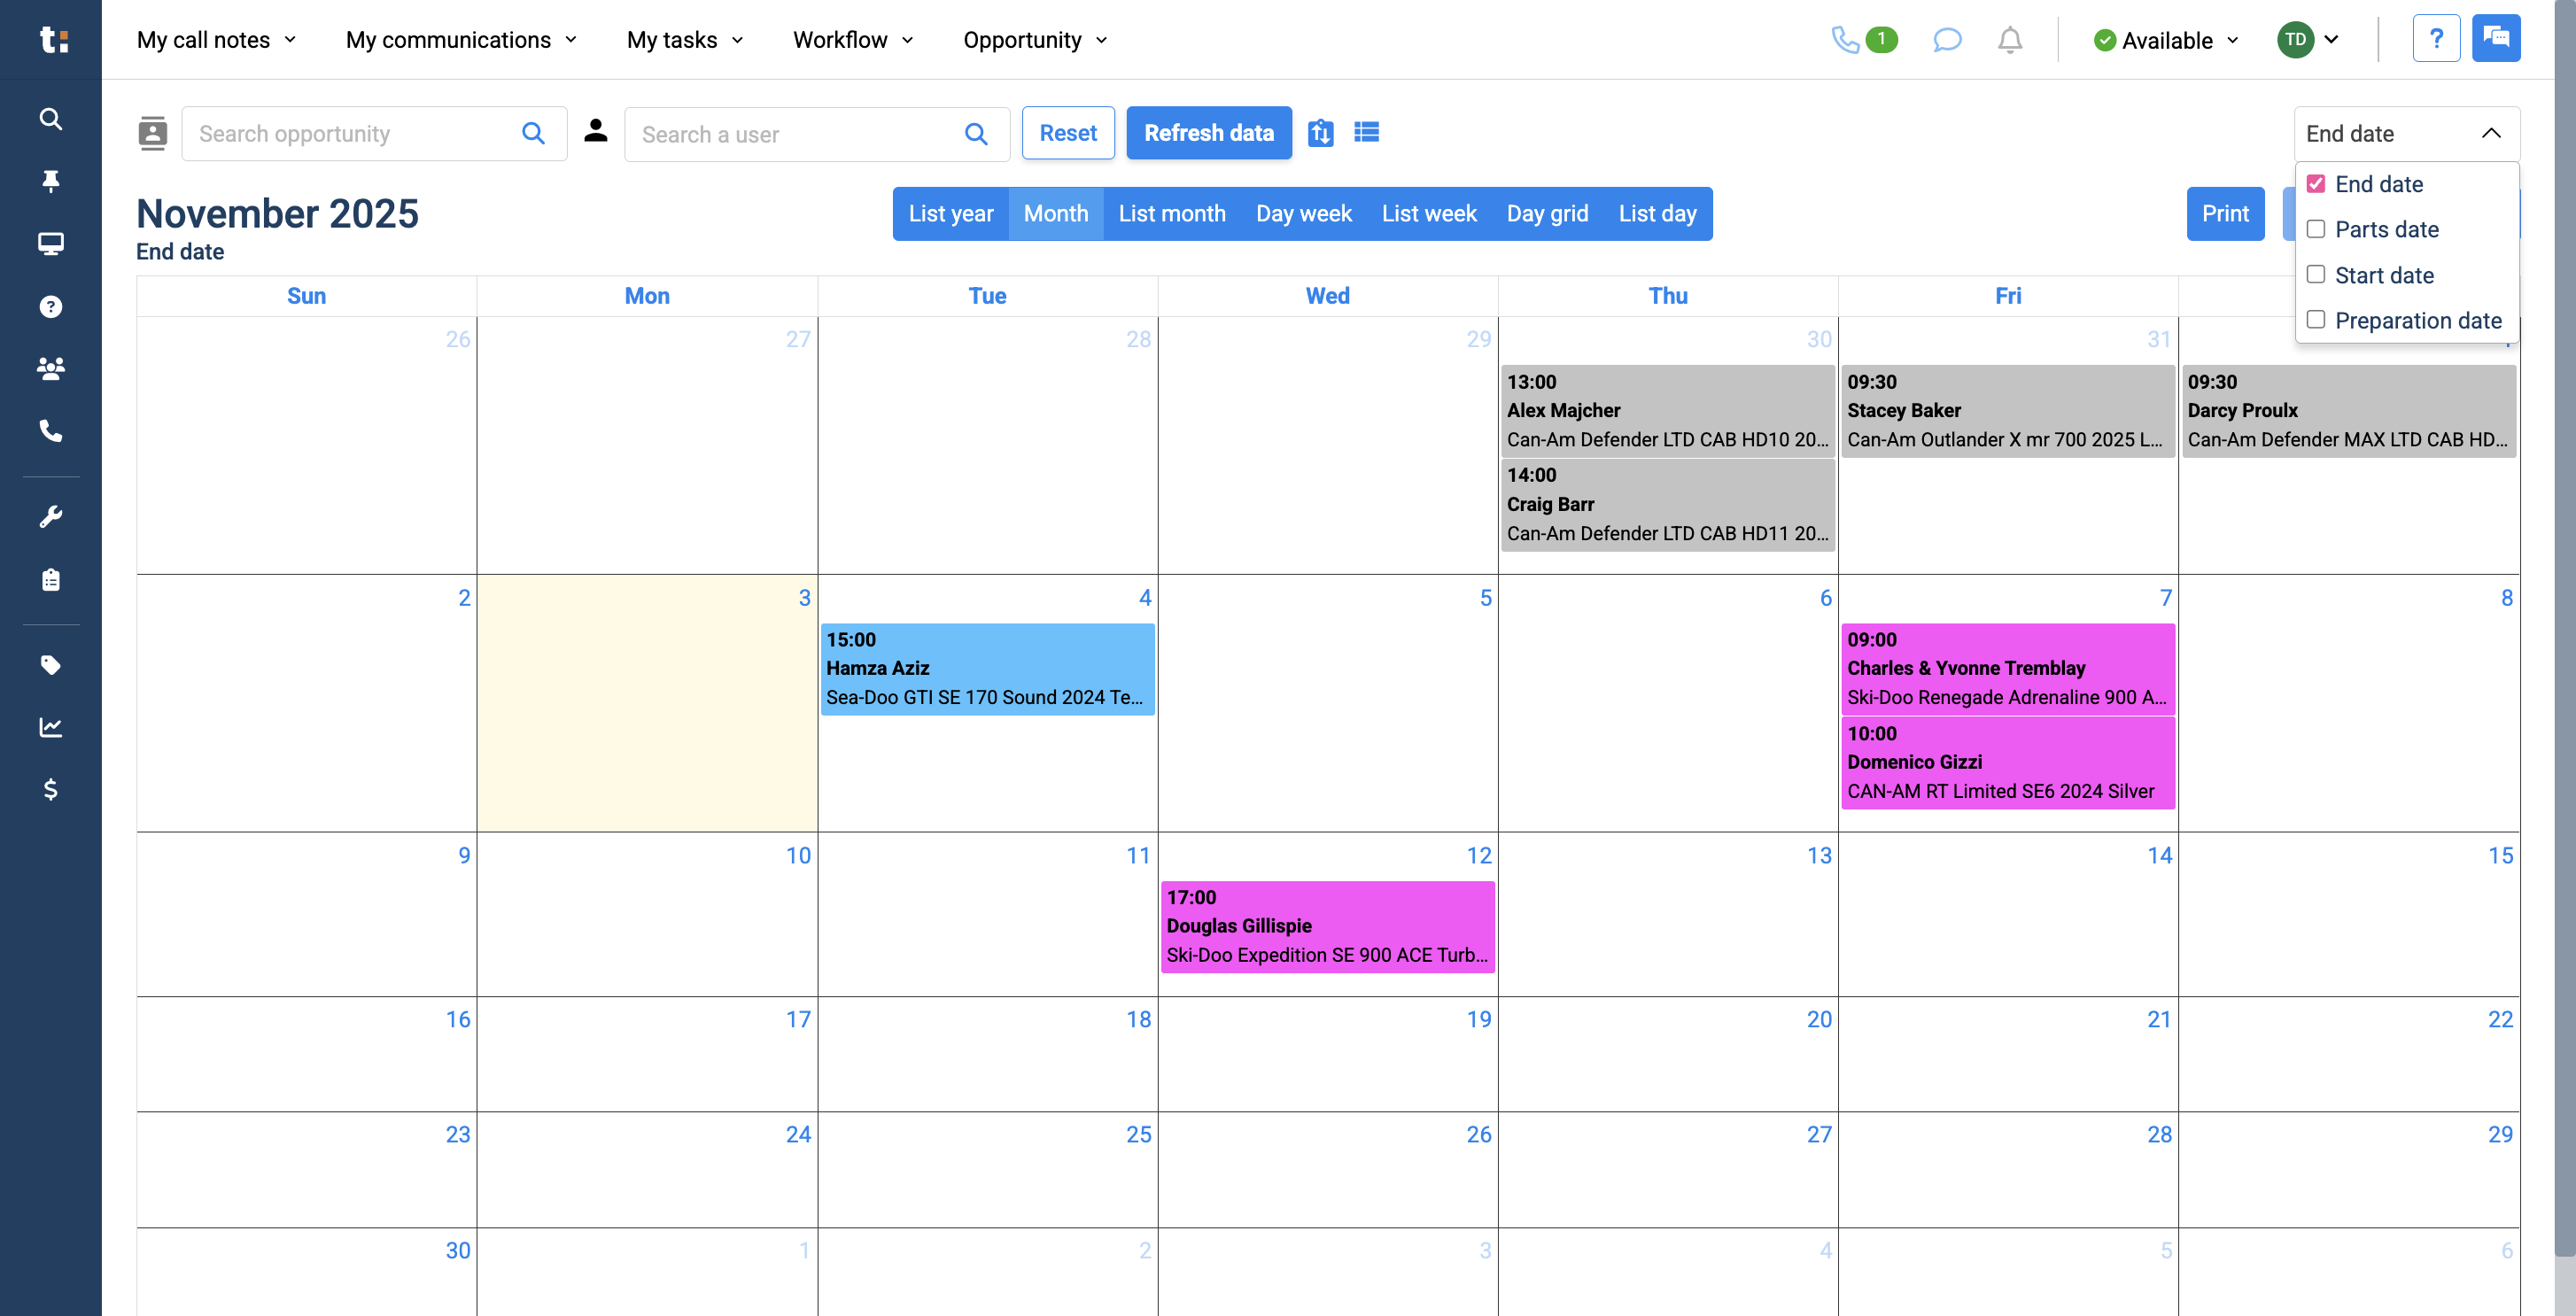This screenshot has height=1316, width=2576.
Task: Check the Preparation date option
Action: (x=2316, y=319)
